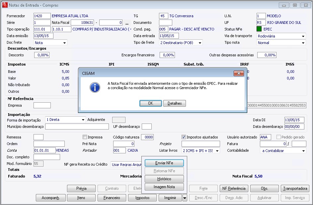313x205 pixels.
Task: Click the Encargos financeiros percentage field
Action: [x=167, y=55]
